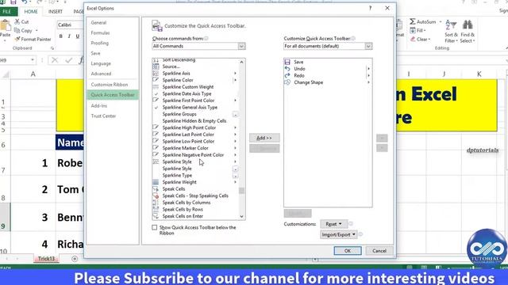This screenshot has height=285, width=508.
Task: Open the Reset dropdown button
Action: coord(333,223)
